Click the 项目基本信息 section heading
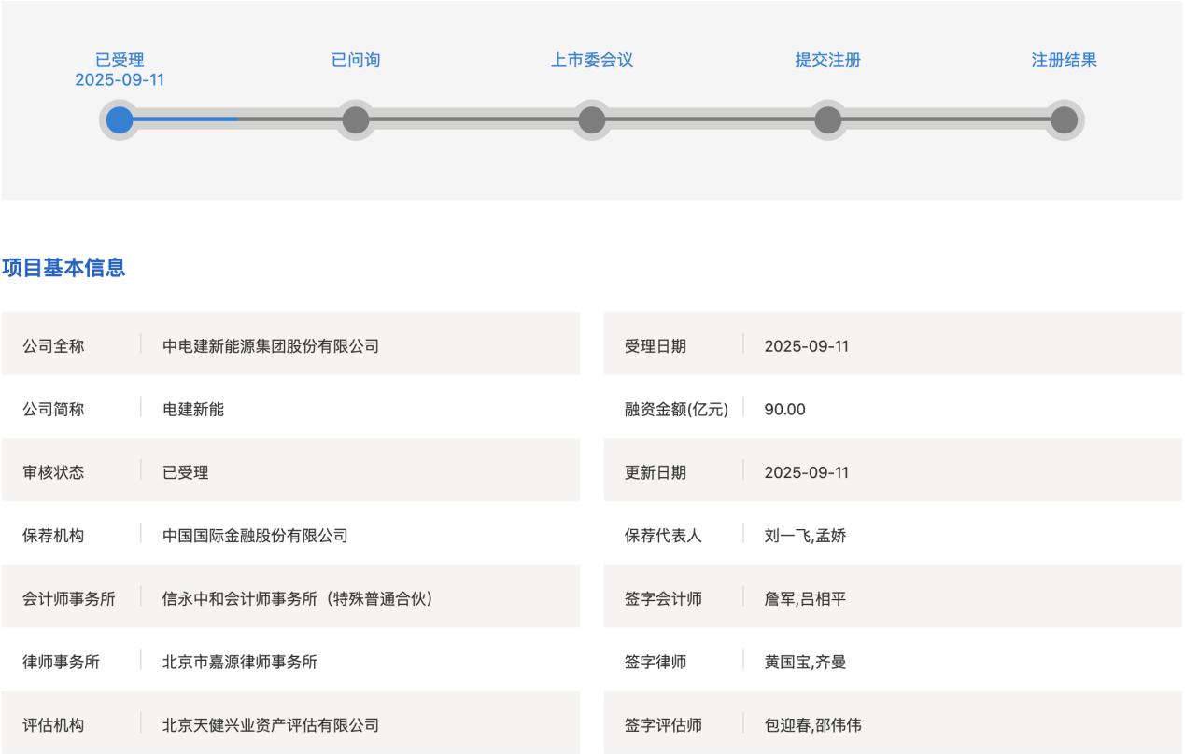Screen dimensions: 1185x756 coord(63,269)
